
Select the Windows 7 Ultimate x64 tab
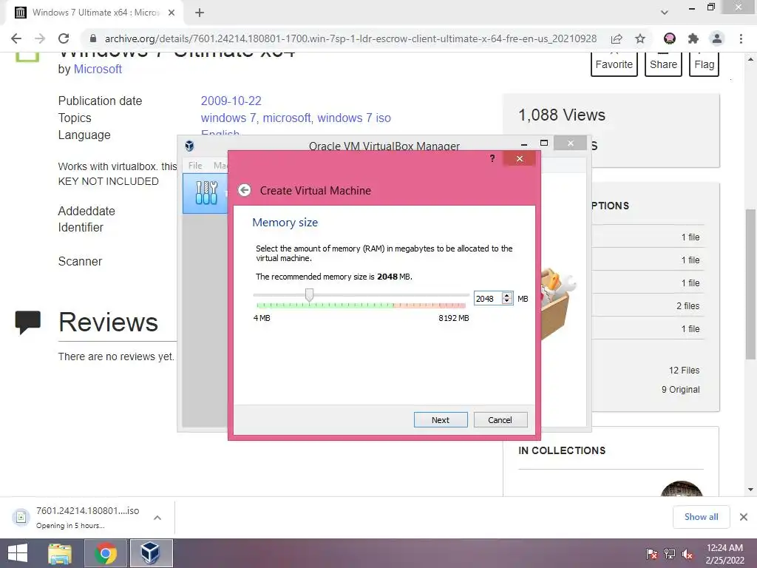(95, 13)
